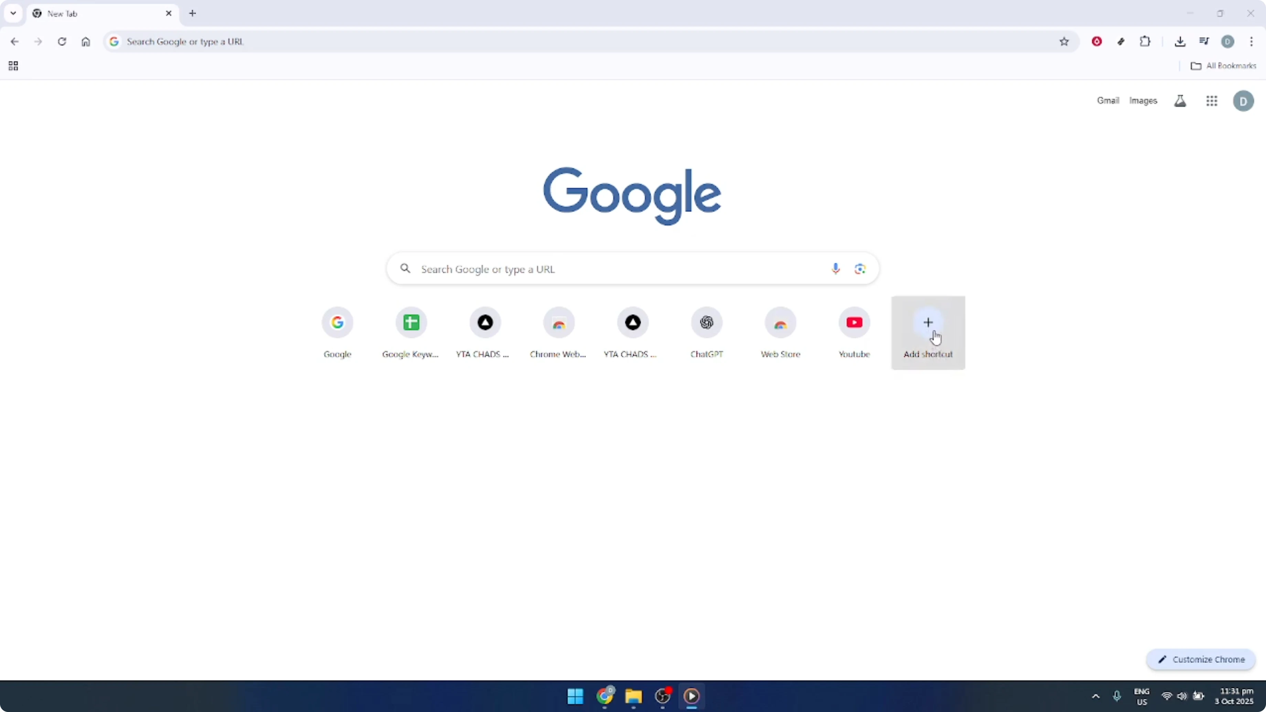Click in the Google search box

click(633, 269)
